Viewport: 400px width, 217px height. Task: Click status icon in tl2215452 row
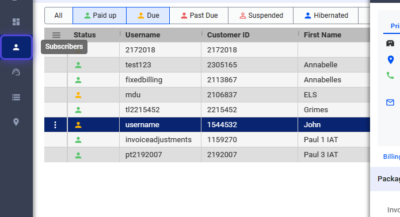pyautogui.click(x=78, y=110)
